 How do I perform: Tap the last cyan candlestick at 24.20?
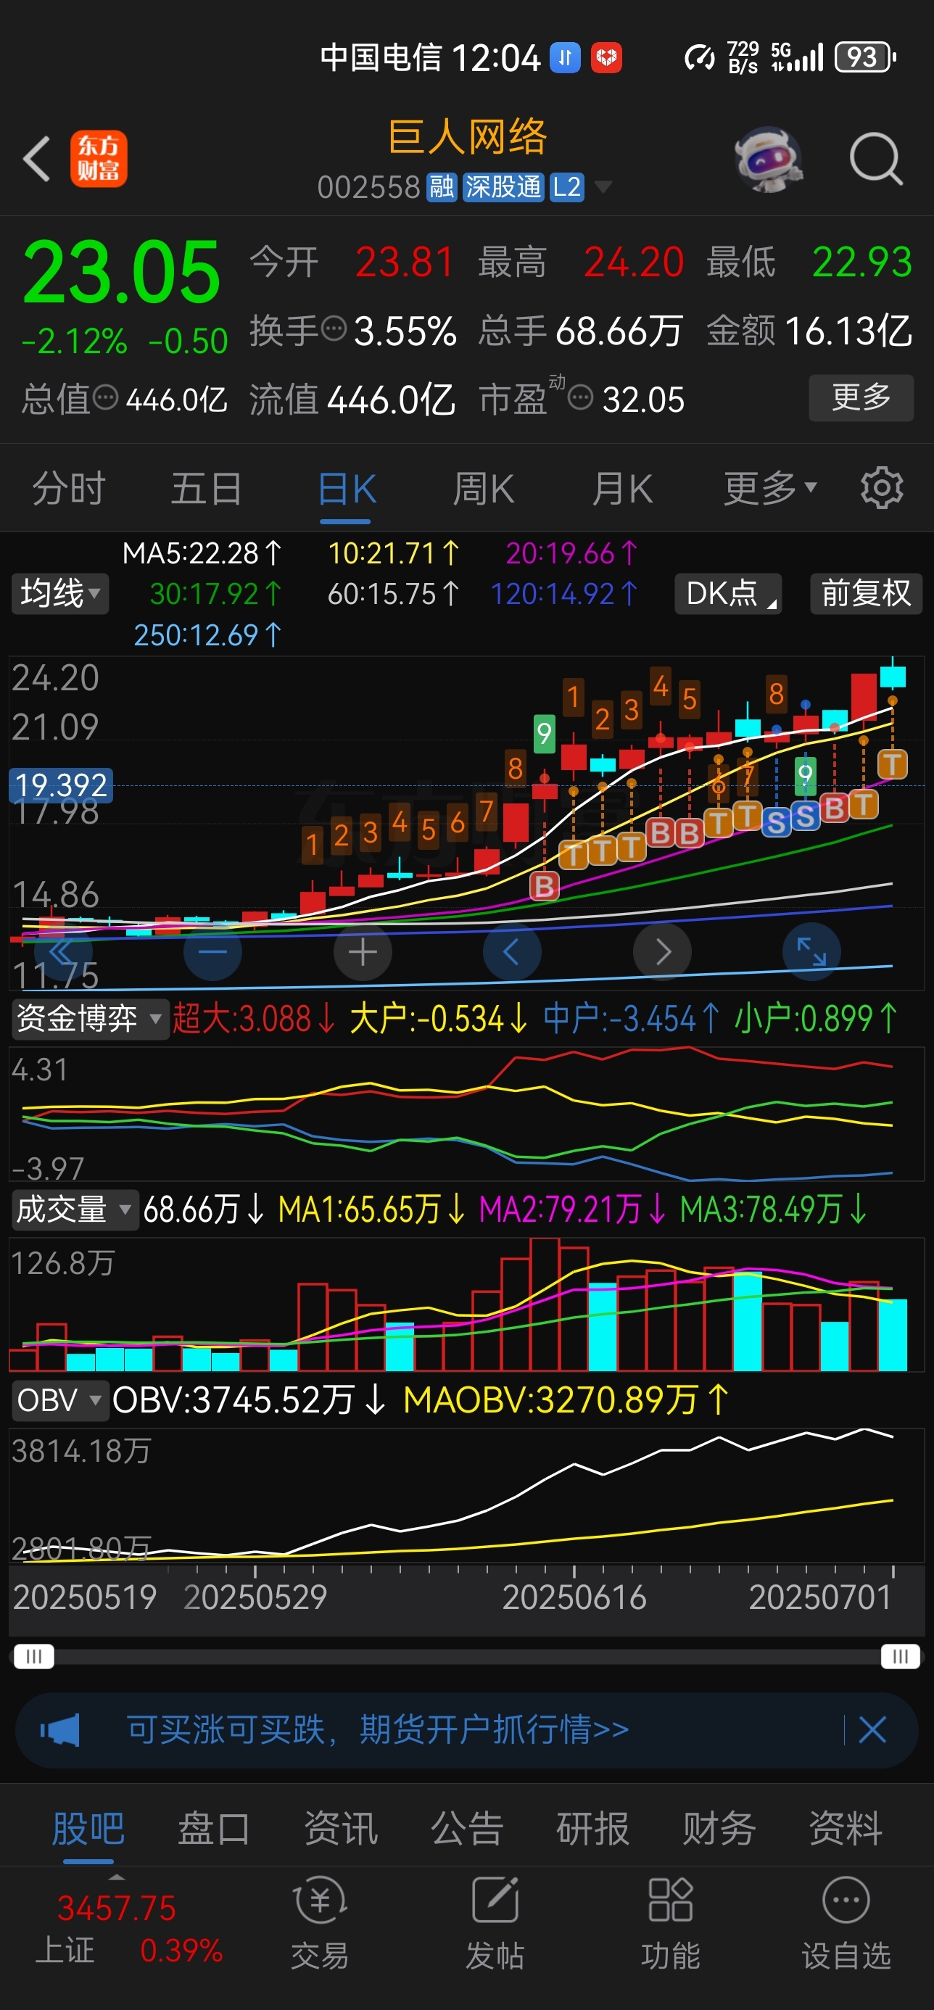tap(893, 675)
